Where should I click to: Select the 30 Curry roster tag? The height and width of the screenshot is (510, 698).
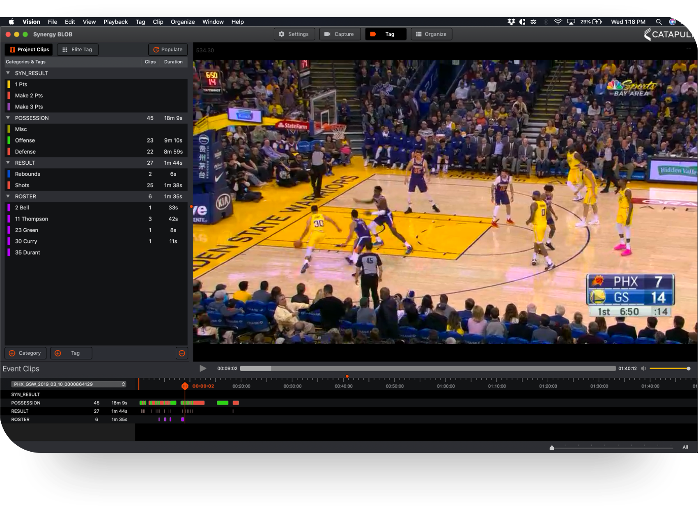pyautogui.click(x=26, y=241)
